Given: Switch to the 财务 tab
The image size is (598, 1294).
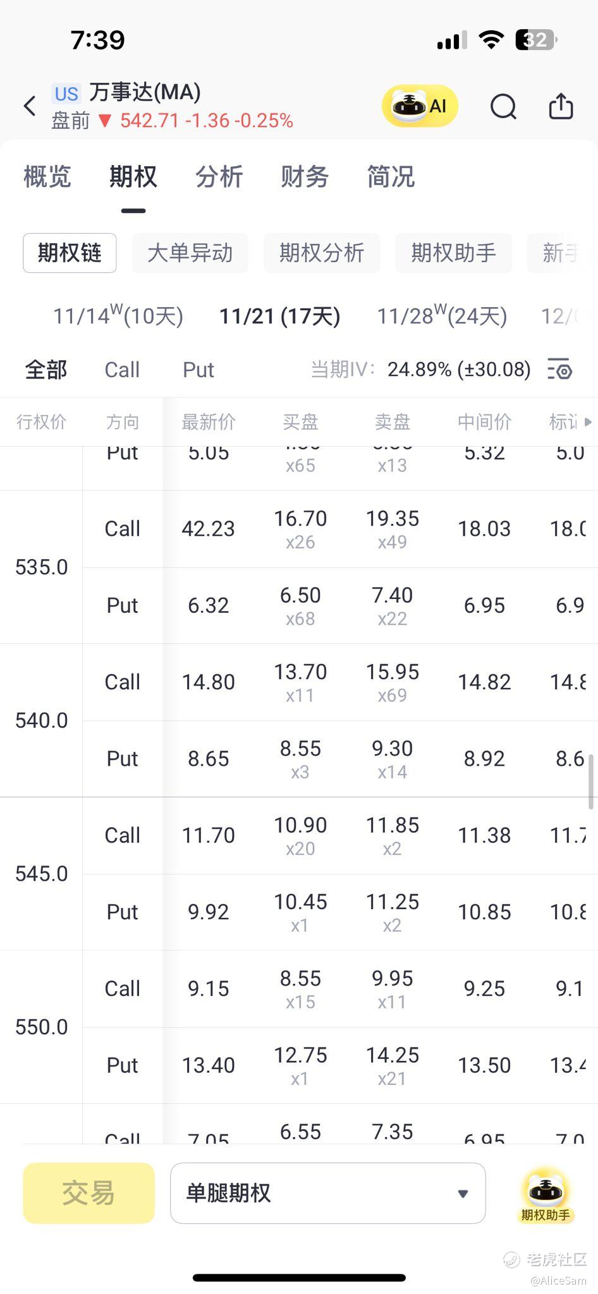Looking at the screenshot, I should tap(305, 177).
